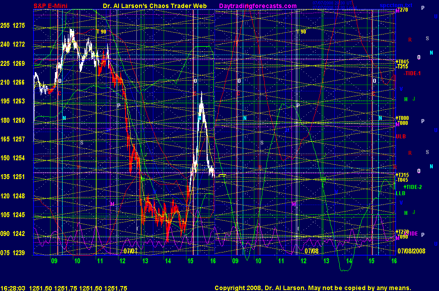Viewport: 439px width, 291px height.
Task: Click the "165 1257" price axis label
Action: 13,139
